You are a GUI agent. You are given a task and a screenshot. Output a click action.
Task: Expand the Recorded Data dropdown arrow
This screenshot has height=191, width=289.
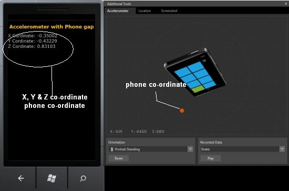coord(282,149)
